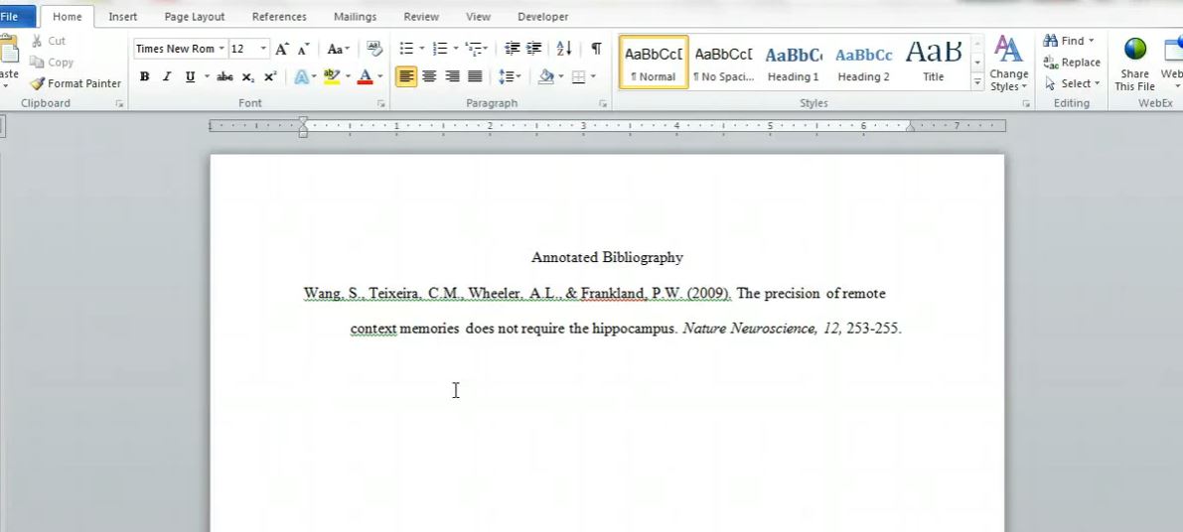Expand the Styles gallery More arrow
Image resolution: width=1183 pixels, height=532 pixels.
click(977, 81)
